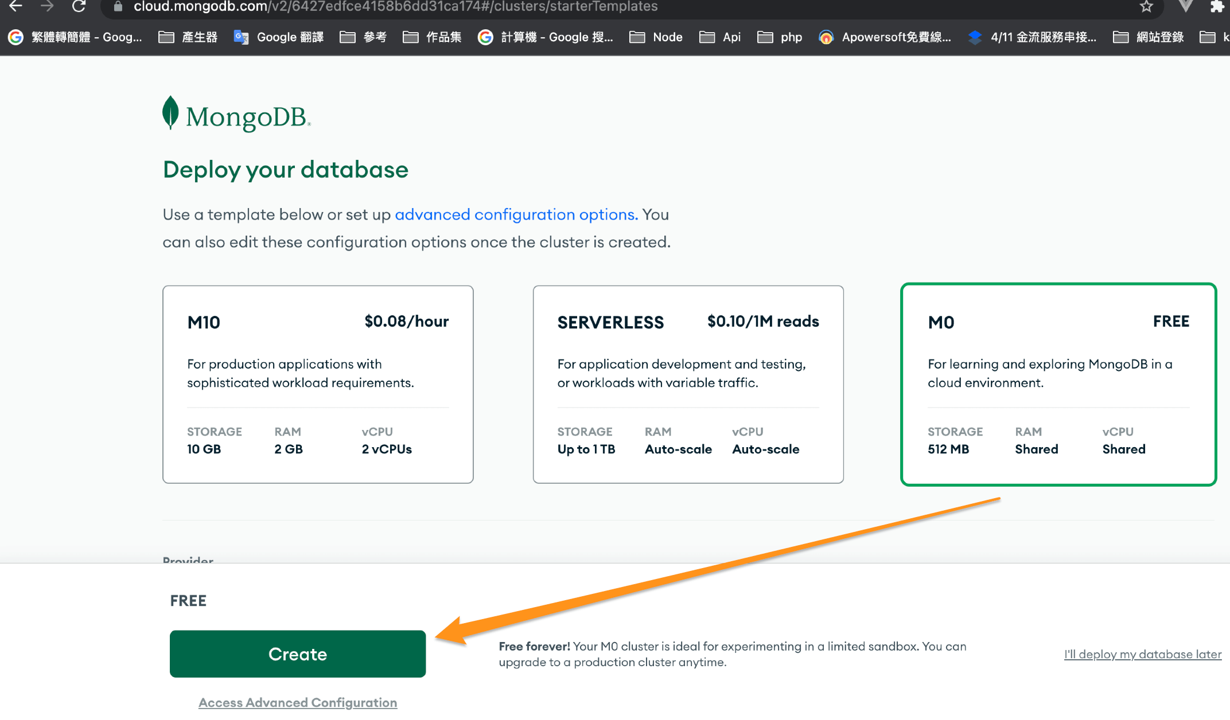
Task: Open advanced configuration options link
Action: pos(516,214)
